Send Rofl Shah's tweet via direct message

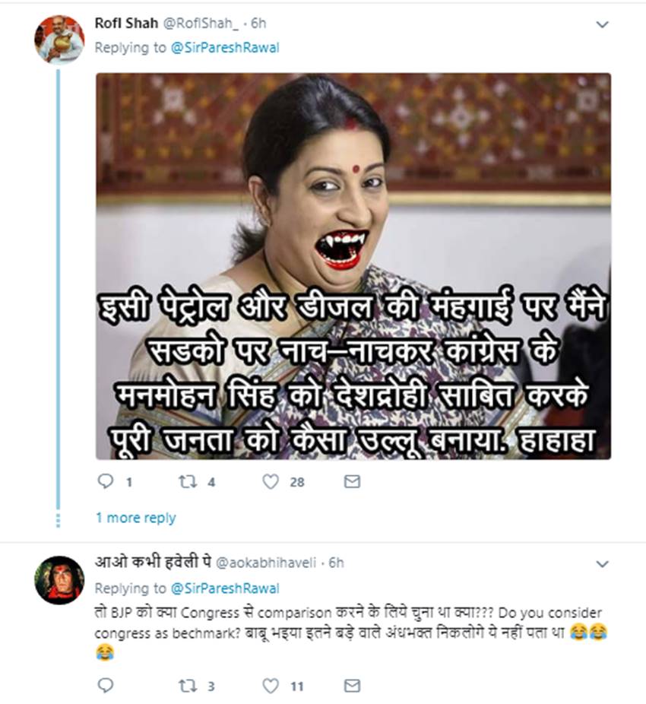click(x=352, y=481)
